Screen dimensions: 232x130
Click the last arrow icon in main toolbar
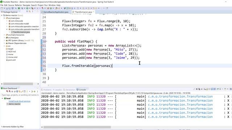pos(107,8)
